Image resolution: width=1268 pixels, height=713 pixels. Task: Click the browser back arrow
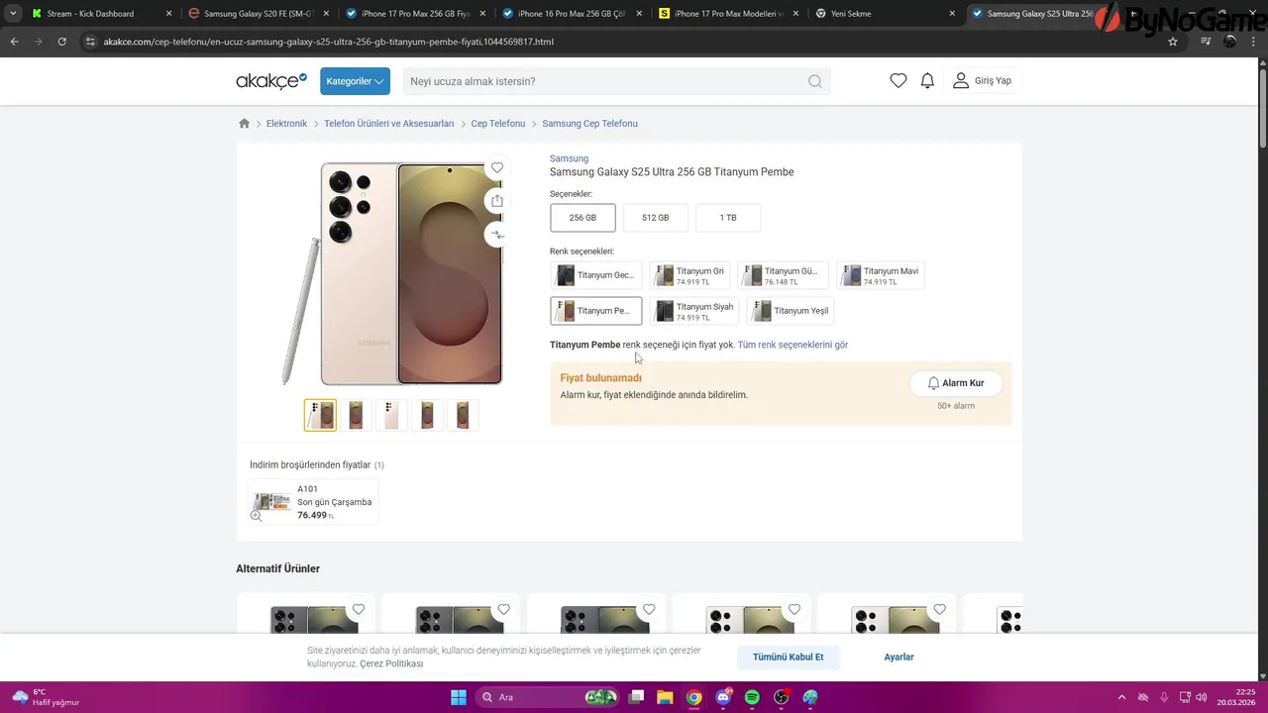click(x=15, y=42)
